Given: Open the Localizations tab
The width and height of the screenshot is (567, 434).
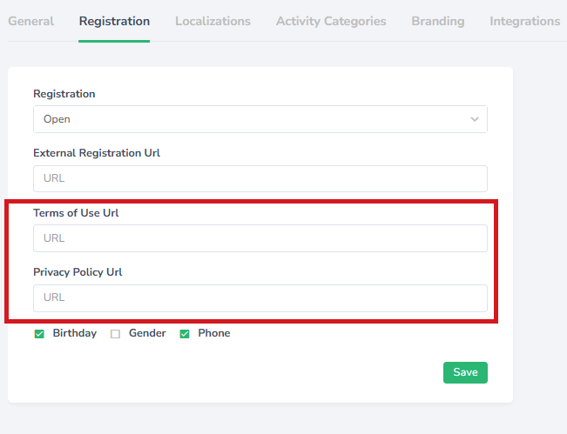Looking at the screenshot, I should point(213,21).
